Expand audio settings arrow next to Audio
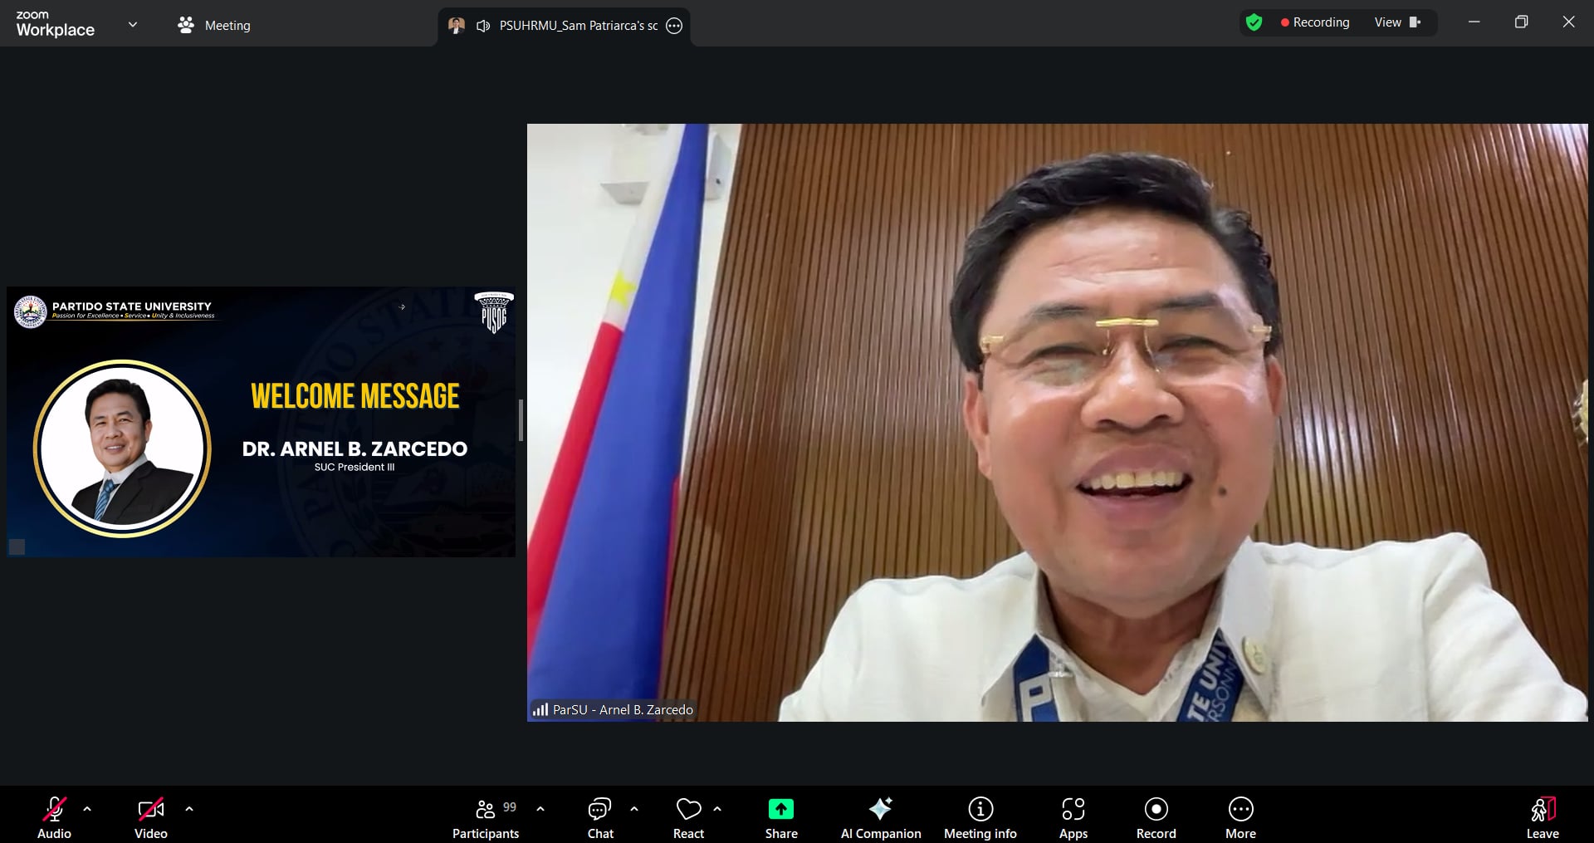 87,808
